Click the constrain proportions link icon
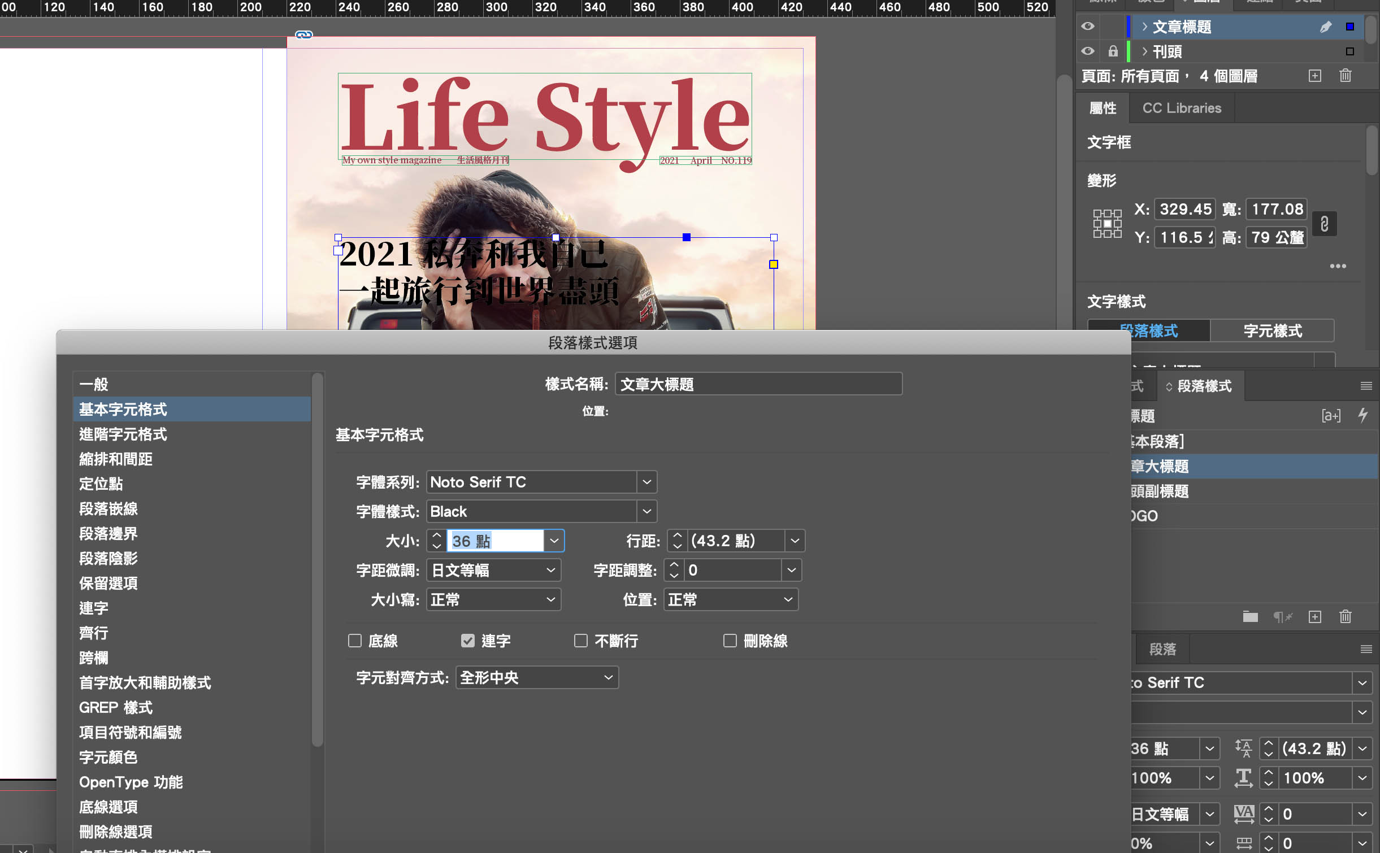Viewport: 1380px width, 853px height. (x=1324, y=224)
